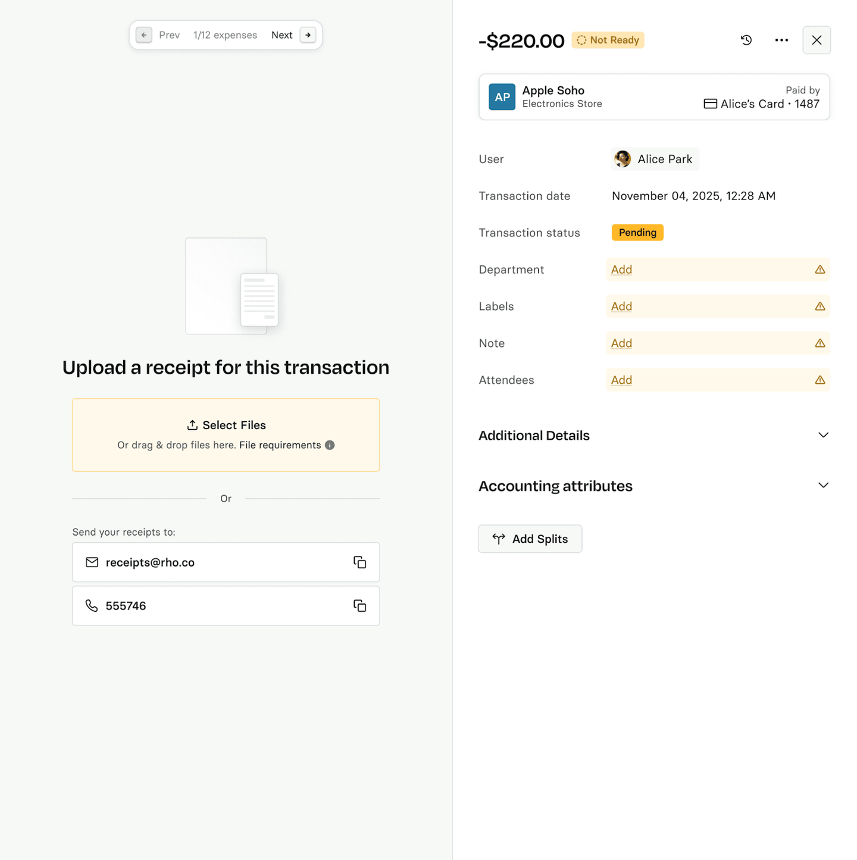Image resolution: width=857 pixels, height=860 pixels.
Task: Open the three-dot more options menu
Action: point(781,40)
